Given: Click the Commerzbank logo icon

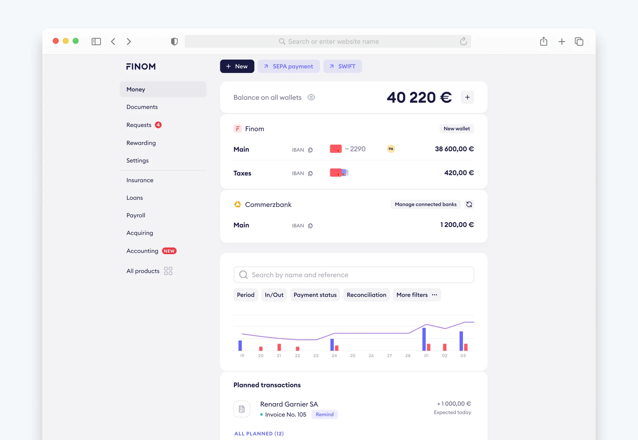Looking at the screenshot, I should tap(237, 204).
